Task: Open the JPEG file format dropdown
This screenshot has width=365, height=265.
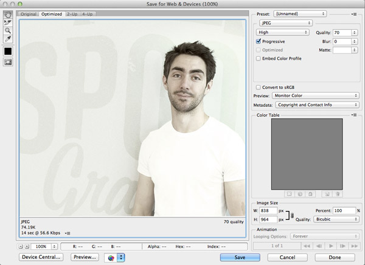Action: click(x=286, y=23)
